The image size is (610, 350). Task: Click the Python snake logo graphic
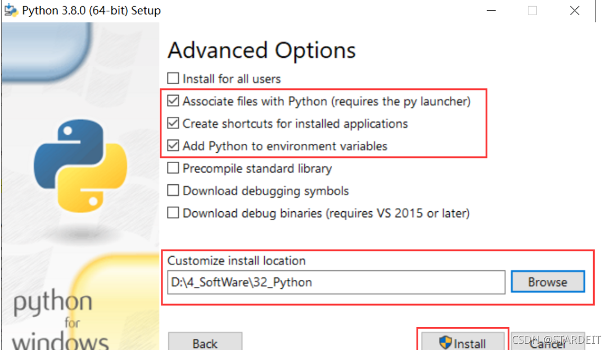(80, 166)
